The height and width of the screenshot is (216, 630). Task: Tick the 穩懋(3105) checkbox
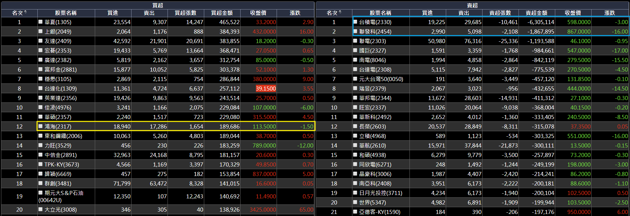click(x=40, y=79)
